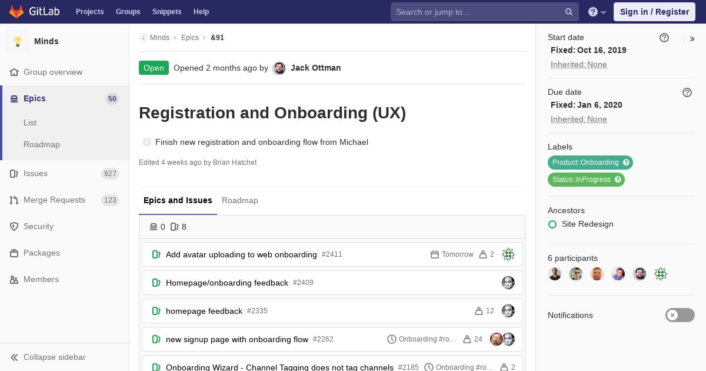The image size is (706, 371).
Task: Switch to the Roadmap tab
Action: click(x=240, y=200)
